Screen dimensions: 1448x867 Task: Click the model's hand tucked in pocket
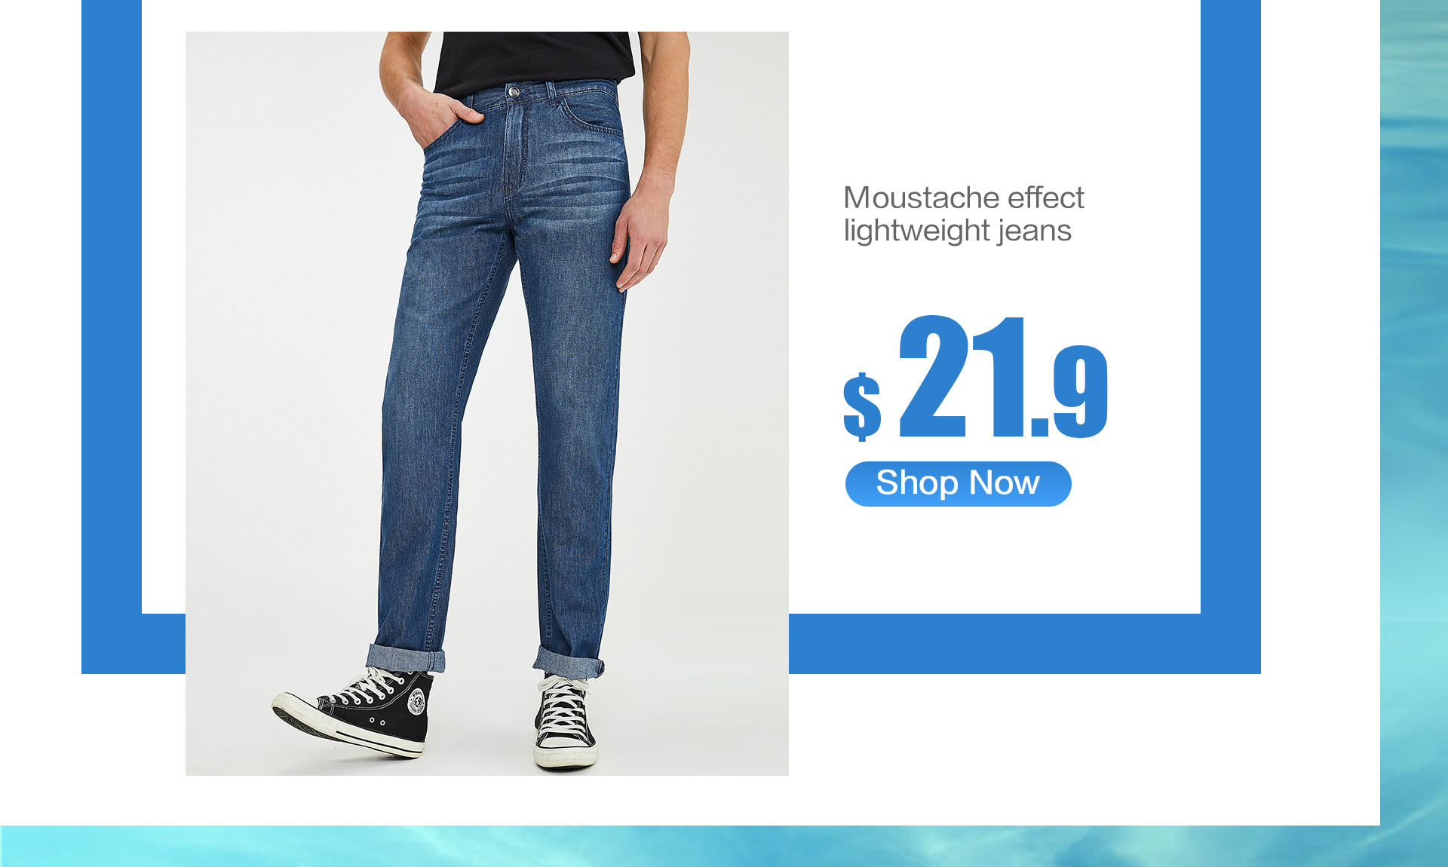(x=432, y=115)
